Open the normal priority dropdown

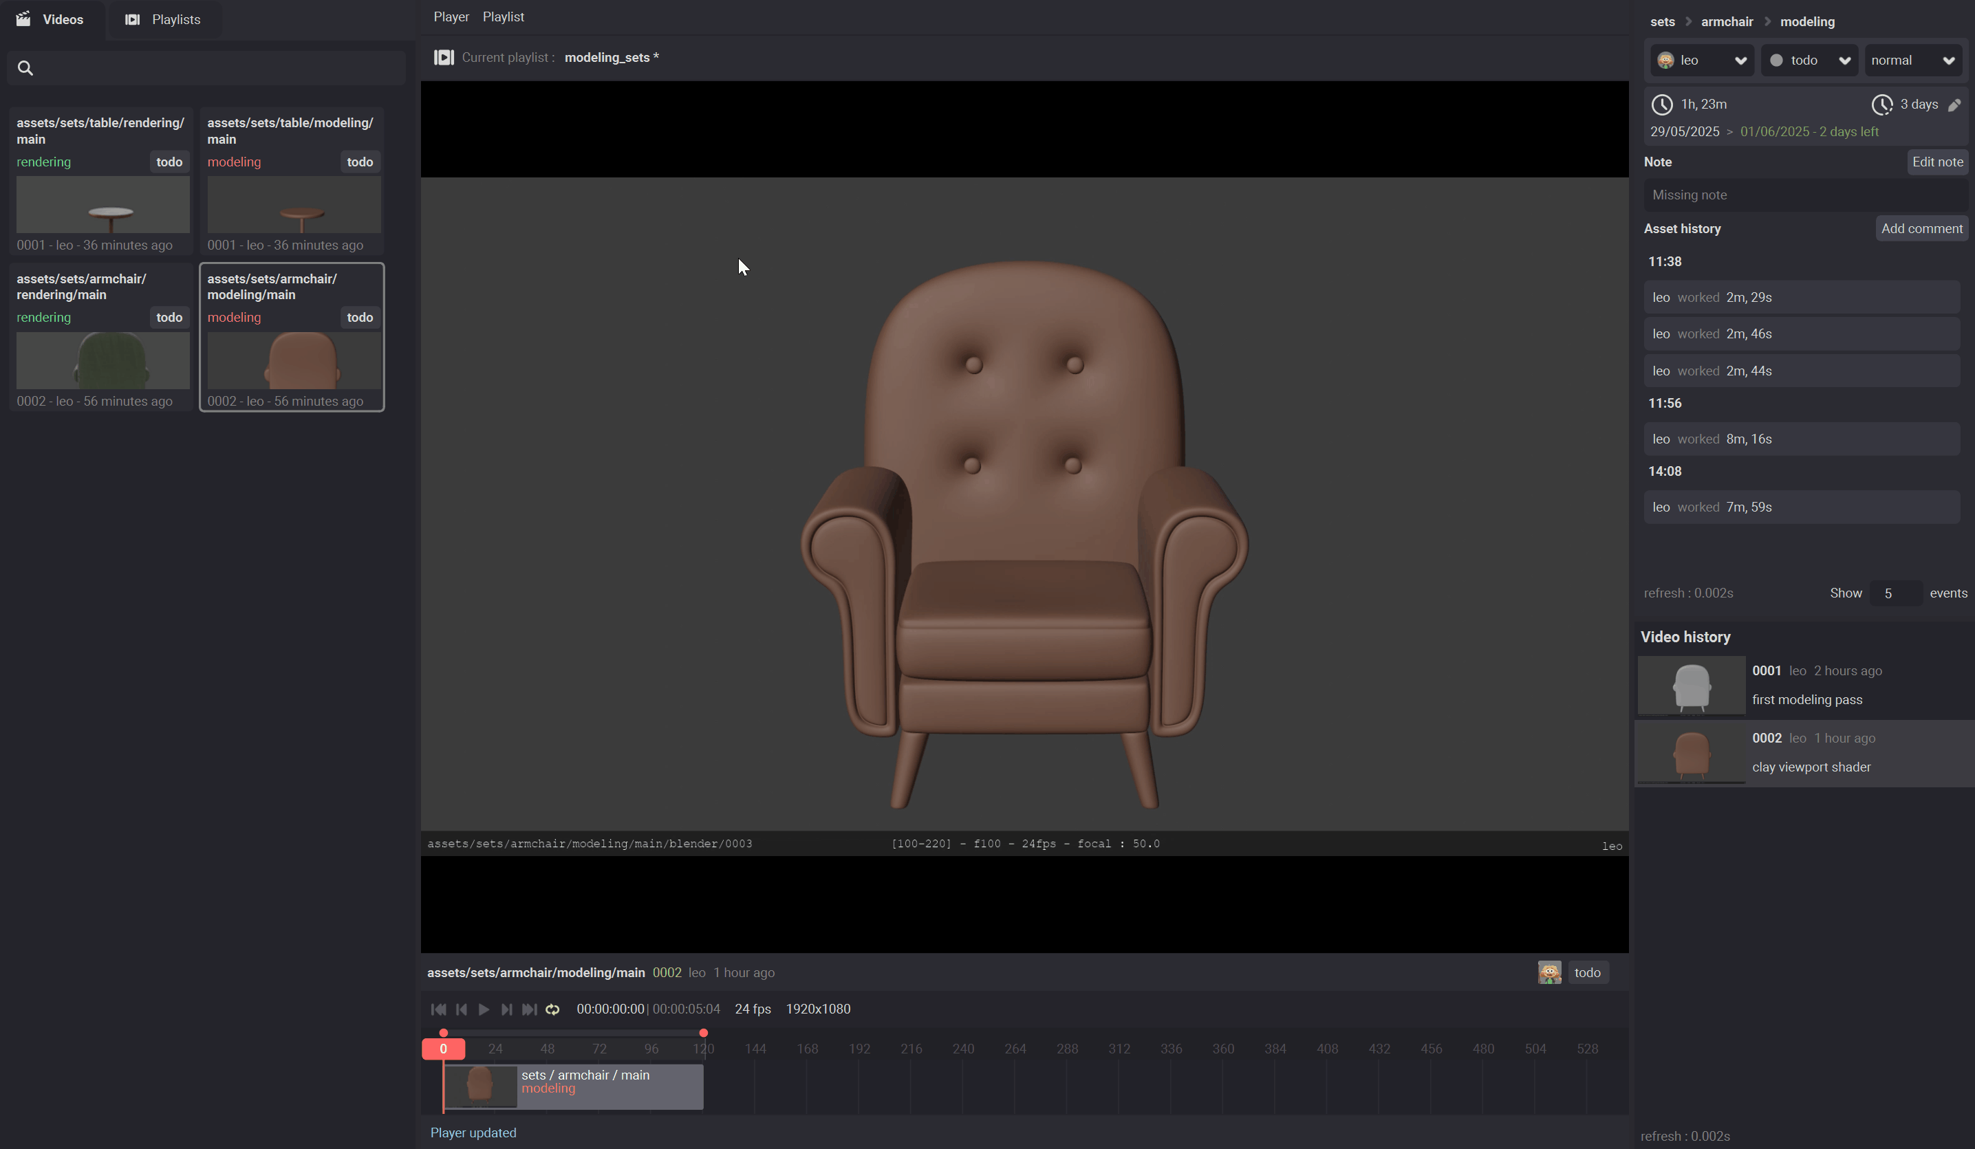coord(1912,61)
